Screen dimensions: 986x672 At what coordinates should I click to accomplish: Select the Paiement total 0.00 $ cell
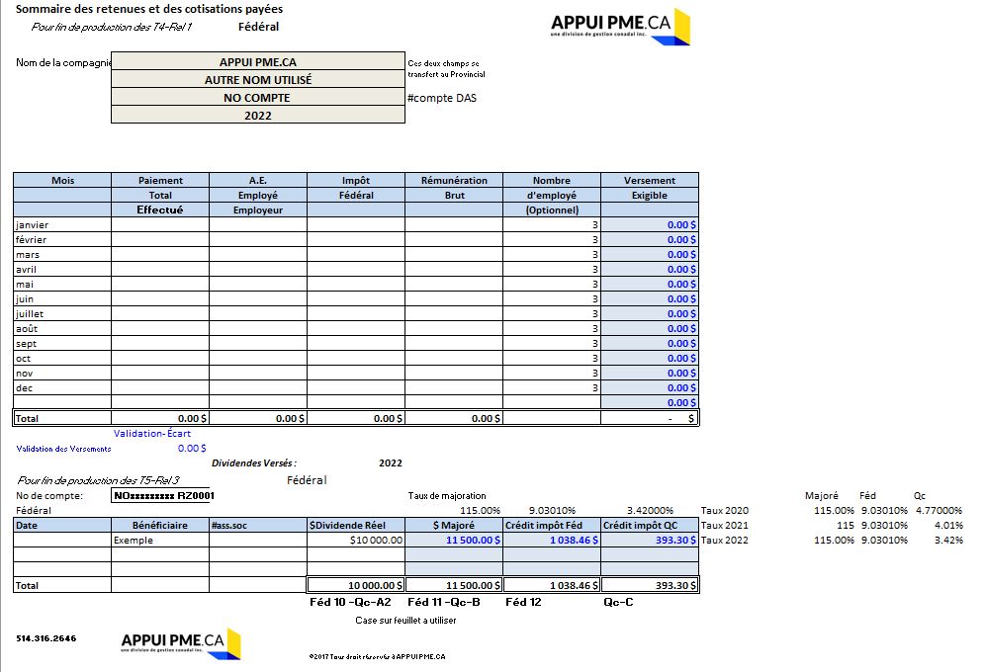tap(160, 418)
